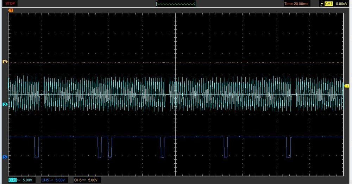Viewport: 352px width, 184px height.
Task: Click the rising edge trigger icon
Action: [321, 4]
